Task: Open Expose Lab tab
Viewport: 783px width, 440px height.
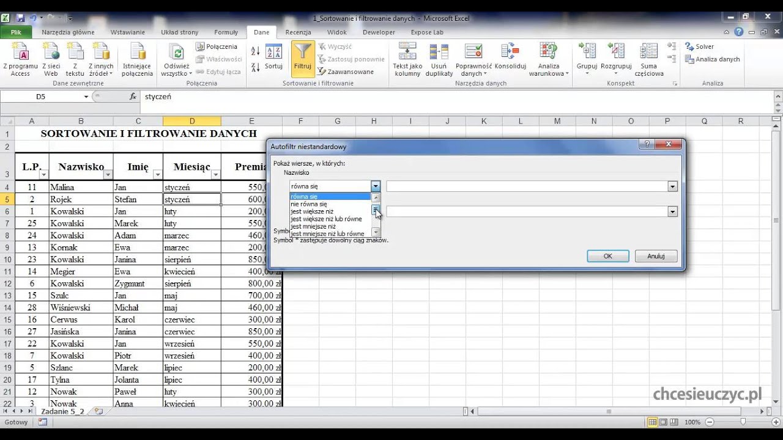Action: 427,32
